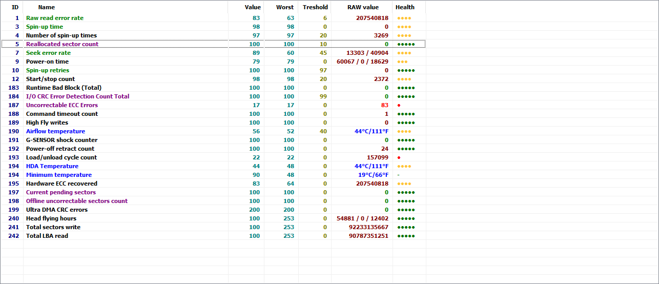The height and width of the screenshot is (284, 659).
Task: Select the Spin-up time attribute
Action: point(213,27)
